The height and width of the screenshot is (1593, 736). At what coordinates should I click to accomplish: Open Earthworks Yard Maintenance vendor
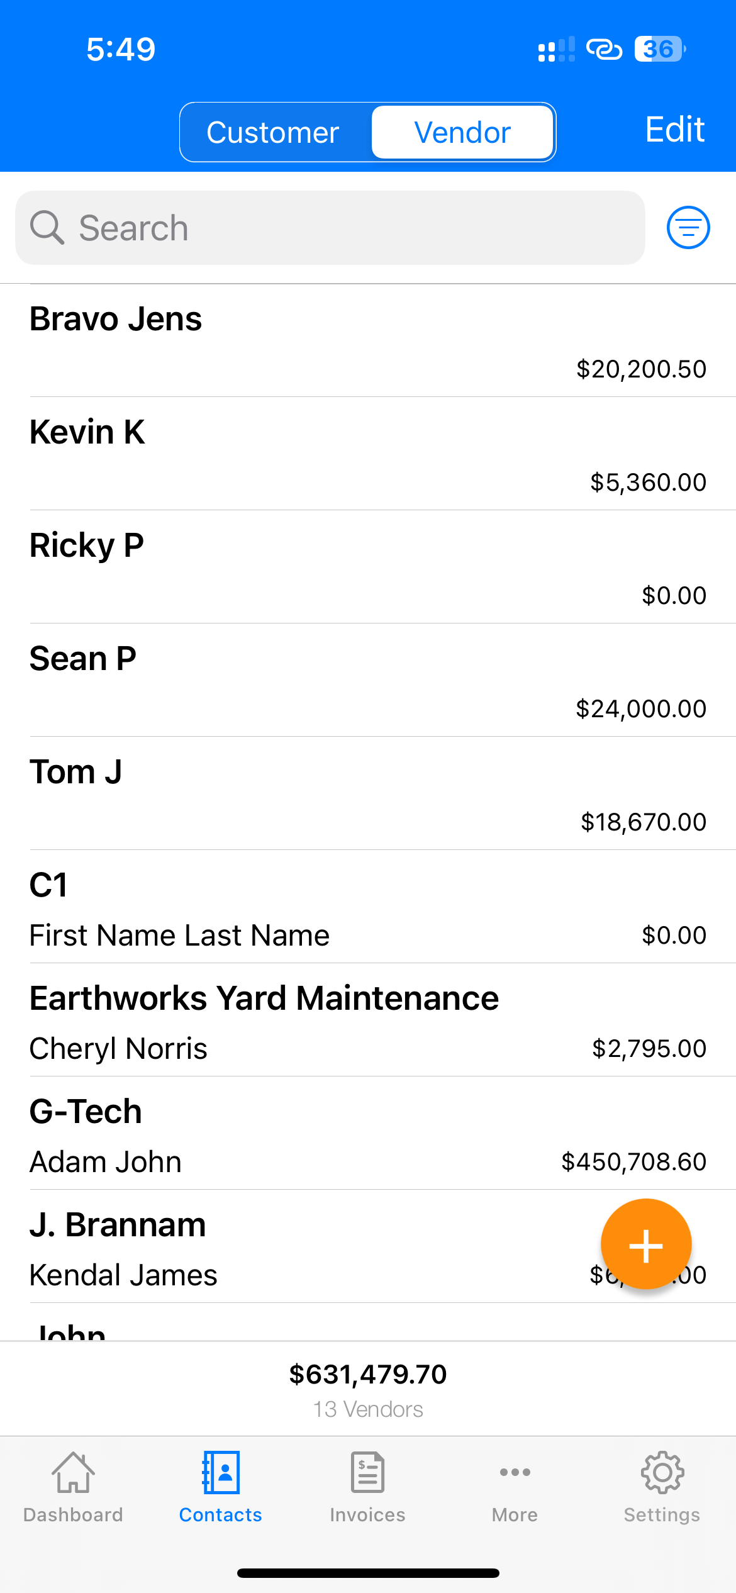click(x=368, y=1020)
